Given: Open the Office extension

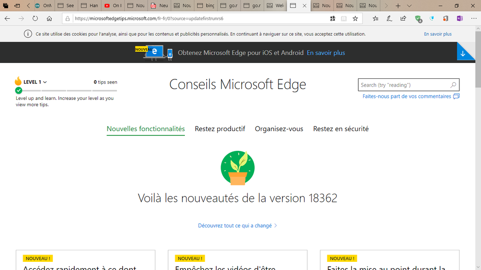Looking at the screenshot, I should click(446, 18).
